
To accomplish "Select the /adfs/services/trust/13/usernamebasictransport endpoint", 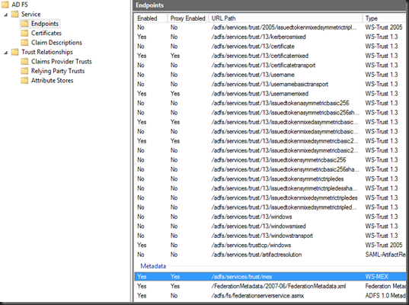I will point(270,84).
